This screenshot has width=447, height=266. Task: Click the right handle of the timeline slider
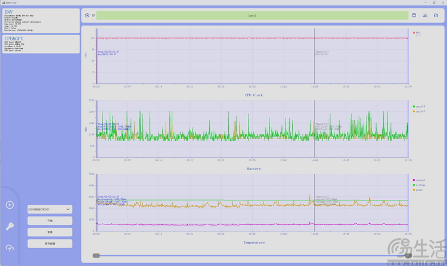coord(408,255)
